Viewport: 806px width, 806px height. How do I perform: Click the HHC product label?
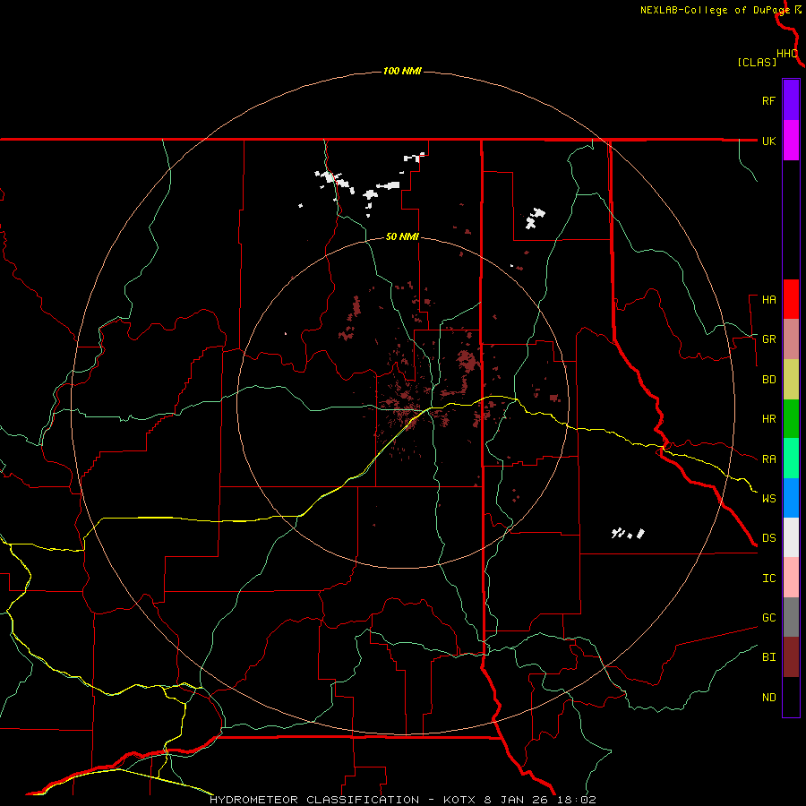pos(787,54)
